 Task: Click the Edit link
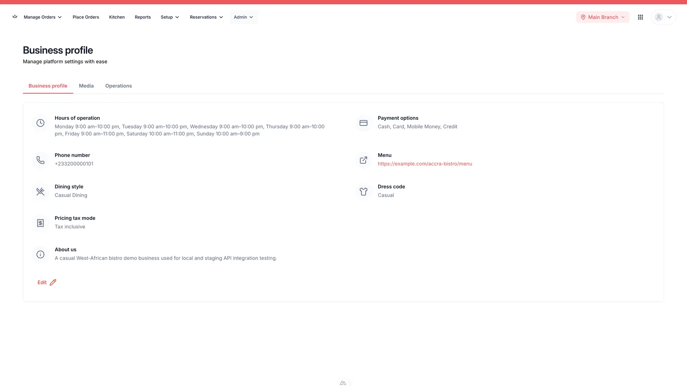click(x=47, y=282)
